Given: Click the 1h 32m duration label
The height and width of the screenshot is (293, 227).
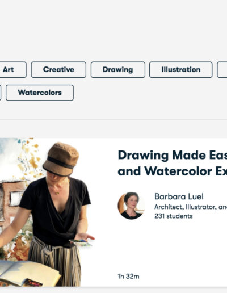Looking at the screenshot, I should click(x=128, y=277).
